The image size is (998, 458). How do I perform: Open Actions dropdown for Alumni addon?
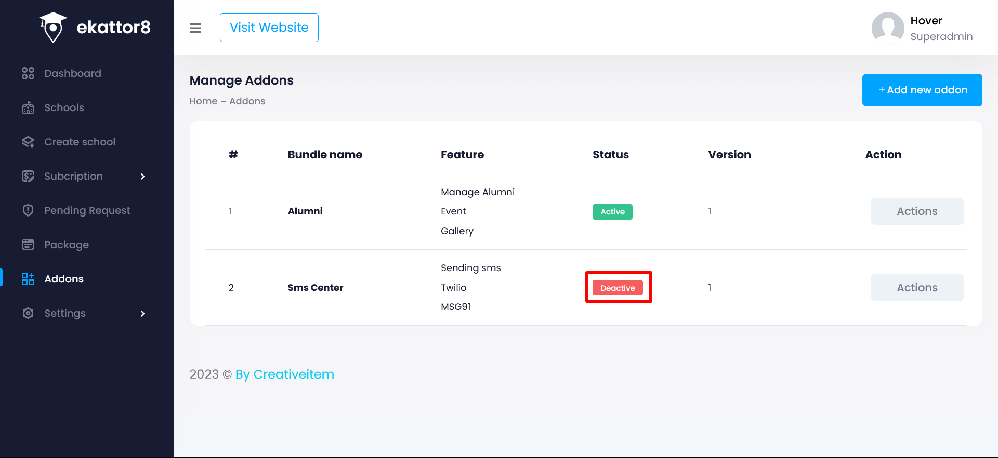pos(917,211)
